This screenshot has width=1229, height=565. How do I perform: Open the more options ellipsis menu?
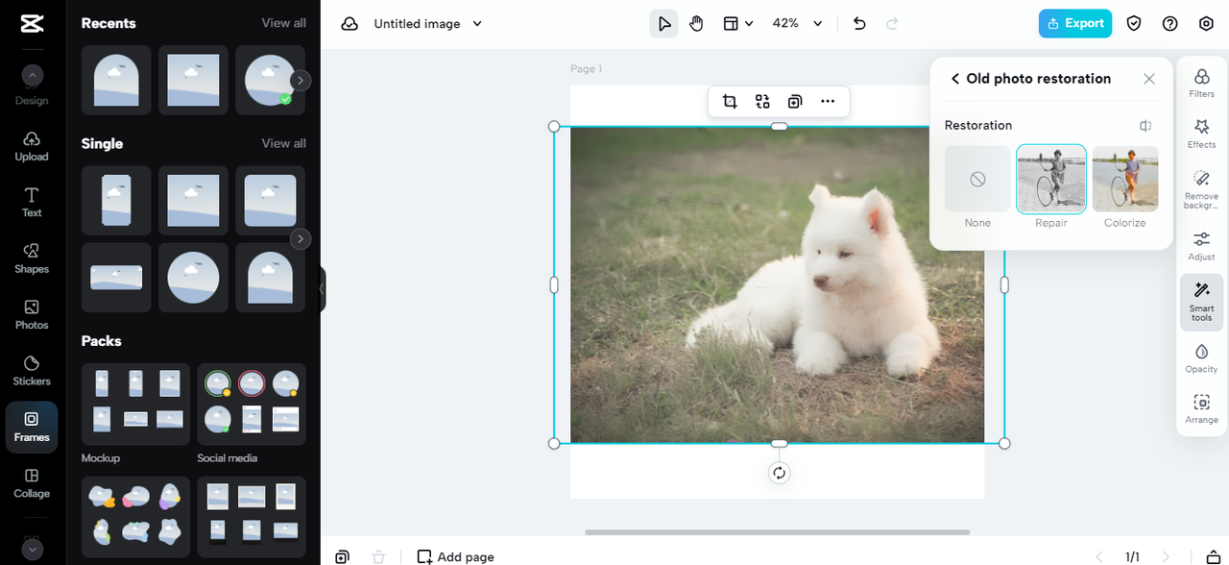pos(828,102)
